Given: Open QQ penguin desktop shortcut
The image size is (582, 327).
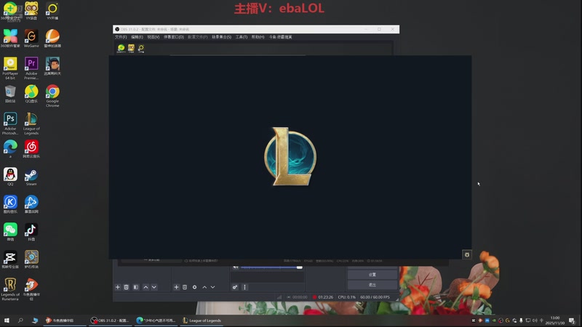Looking at the screenshot, I should pyautogui.click(x=10, y=177).
